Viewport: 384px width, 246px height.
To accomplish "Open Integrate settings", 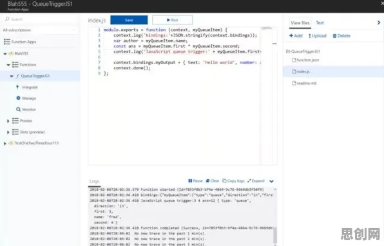I will tap(30, 87).
